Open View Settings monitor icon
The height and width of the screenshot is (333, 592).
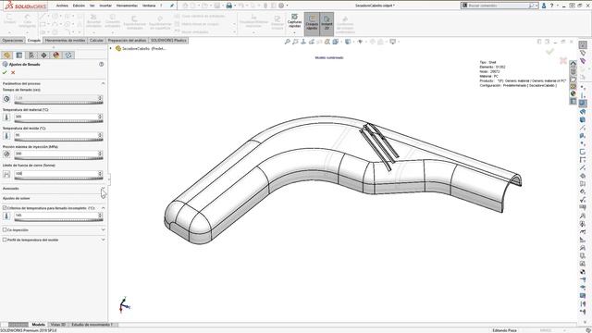392,42
